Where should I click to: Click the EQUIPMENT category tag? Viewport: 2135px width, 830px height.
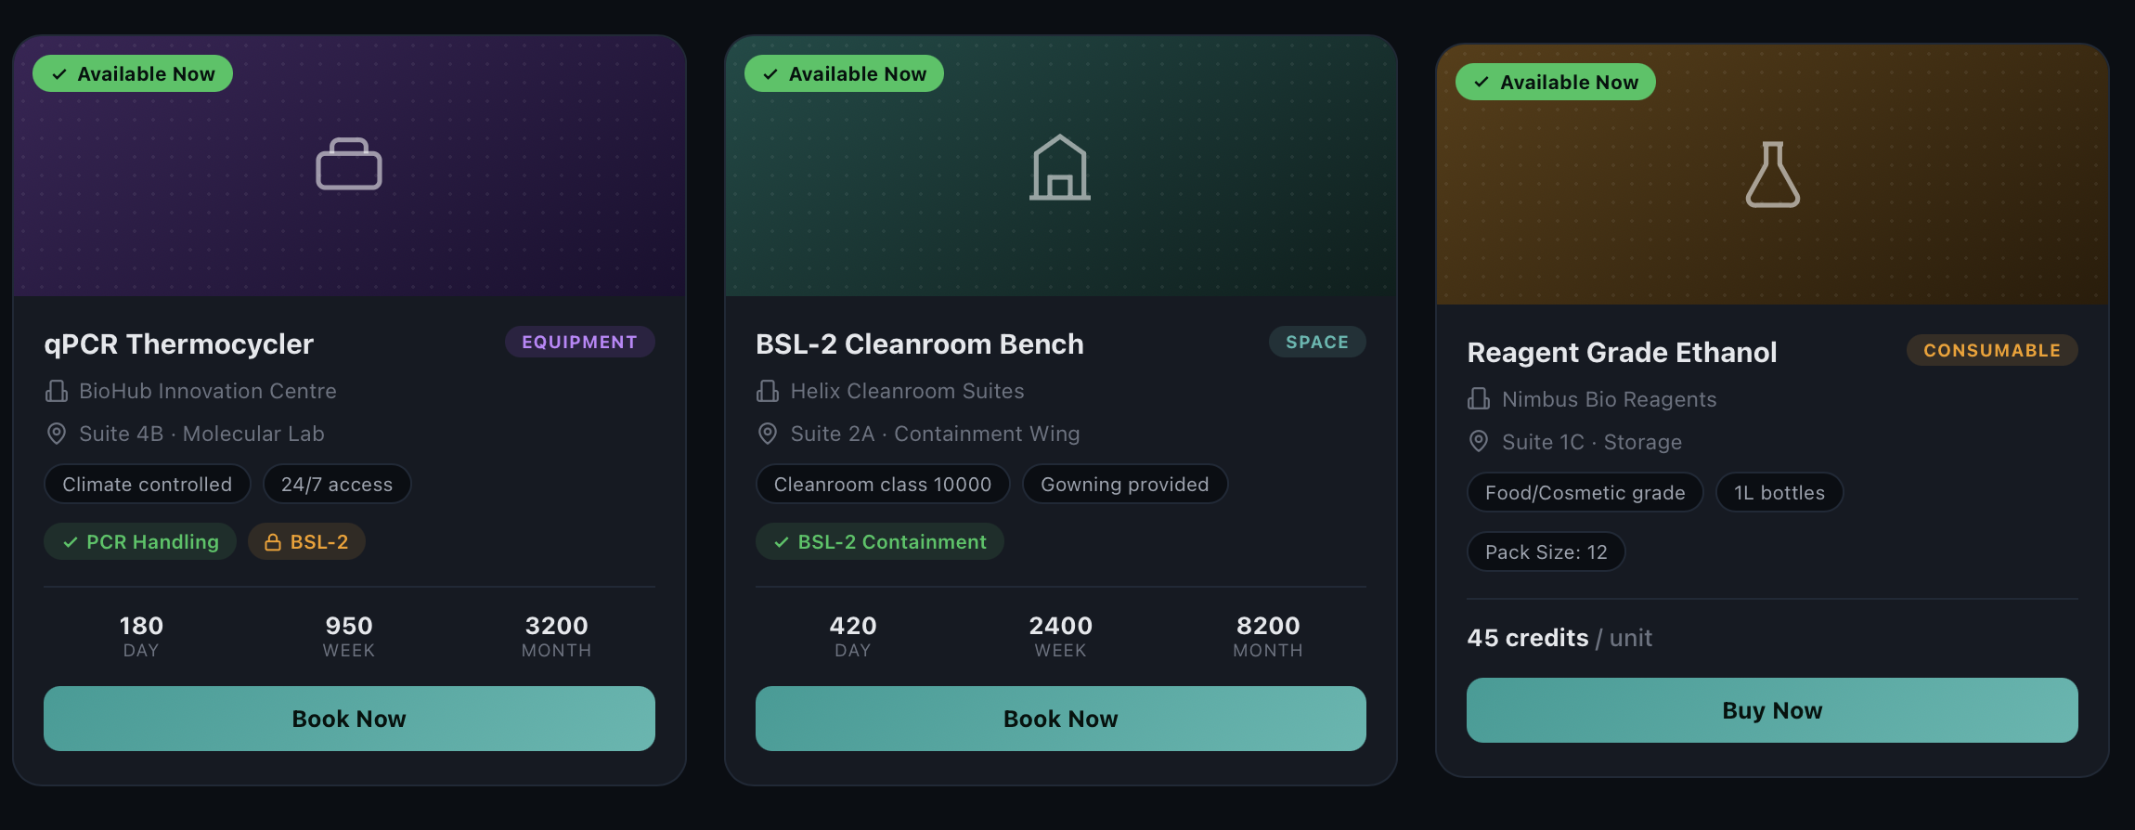[x=580, y=342]
